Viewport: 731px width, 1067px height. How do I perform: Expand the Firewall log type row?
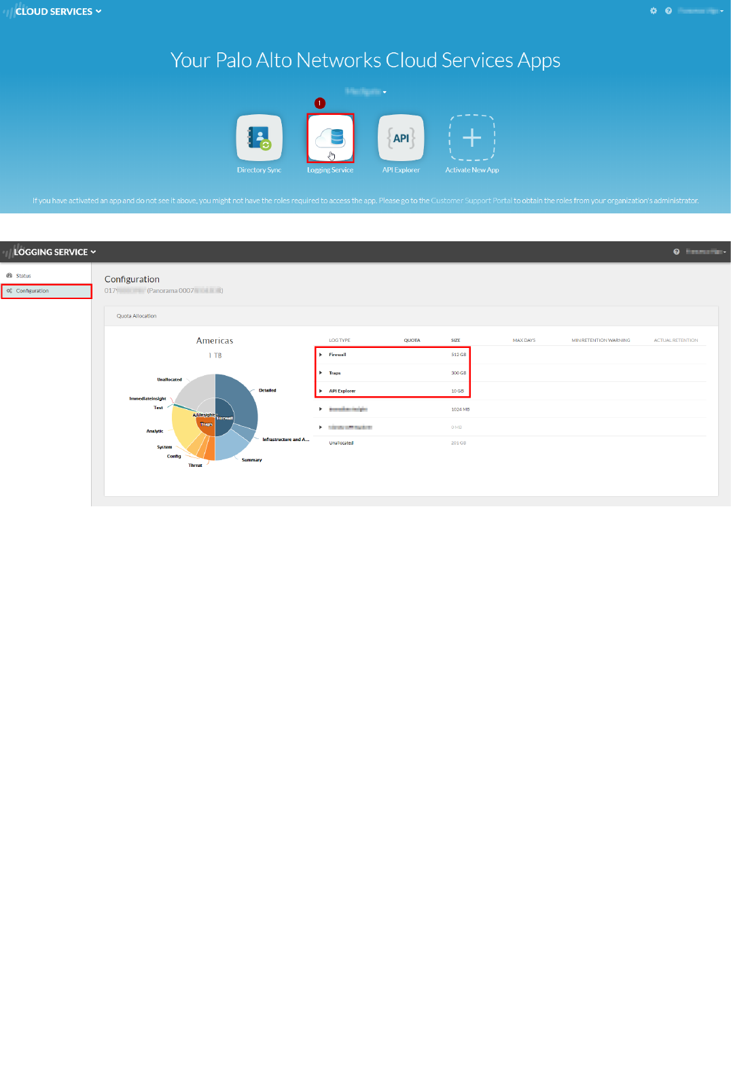[321, 355]
